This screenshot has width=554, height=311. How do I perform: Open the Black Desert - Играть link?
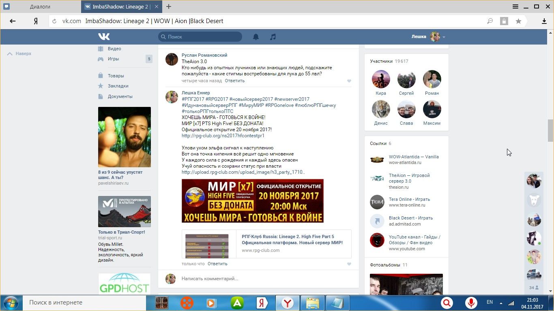pos(411,218)
